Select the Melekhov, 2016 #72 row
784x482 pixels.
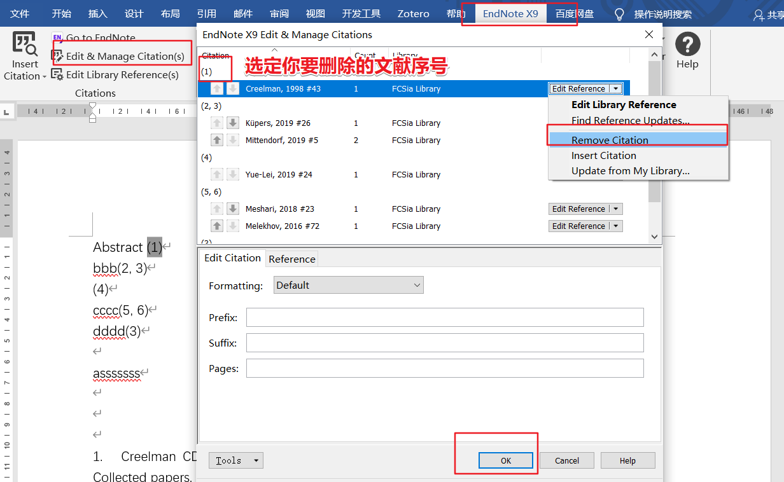[x=413, y=226]
